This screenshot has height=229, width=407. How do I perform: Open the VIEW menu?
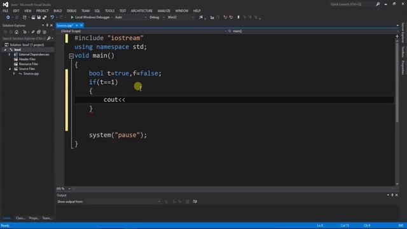pyautogui.click(x=28, y=11)
